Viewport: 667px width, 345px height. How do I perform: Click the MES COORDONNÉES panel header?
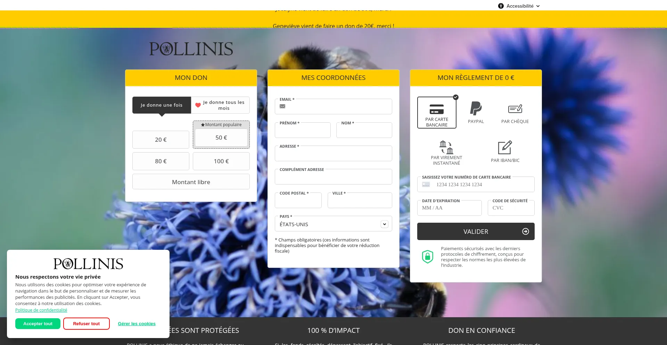tap(333, 77)
